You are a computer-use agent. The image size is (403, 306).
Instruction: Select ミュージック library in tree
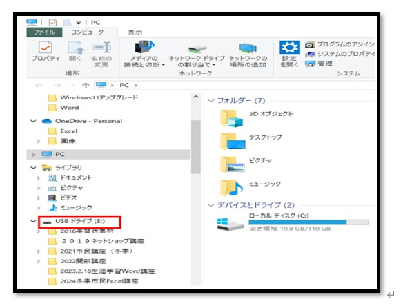[70, 207]
